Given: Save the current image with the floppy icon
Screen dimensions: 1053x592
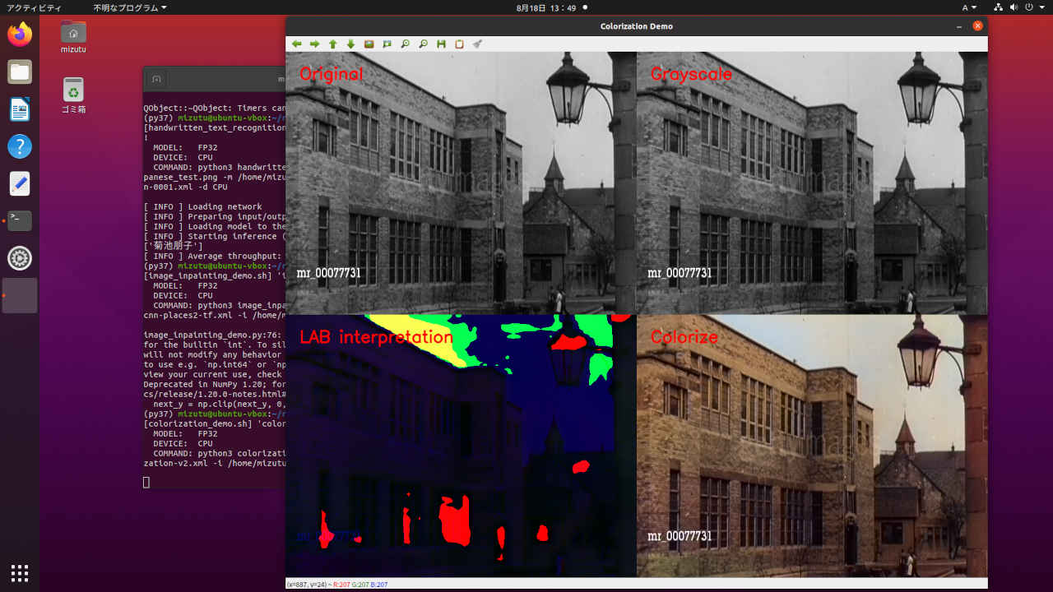Looking at the screenshot, I should 441,44.
